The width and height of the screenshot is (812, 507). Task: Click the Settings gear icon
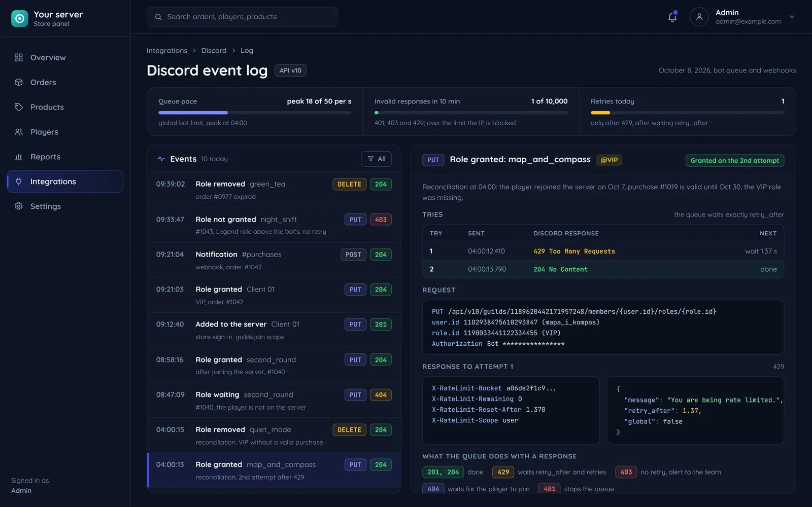(19, 206)
